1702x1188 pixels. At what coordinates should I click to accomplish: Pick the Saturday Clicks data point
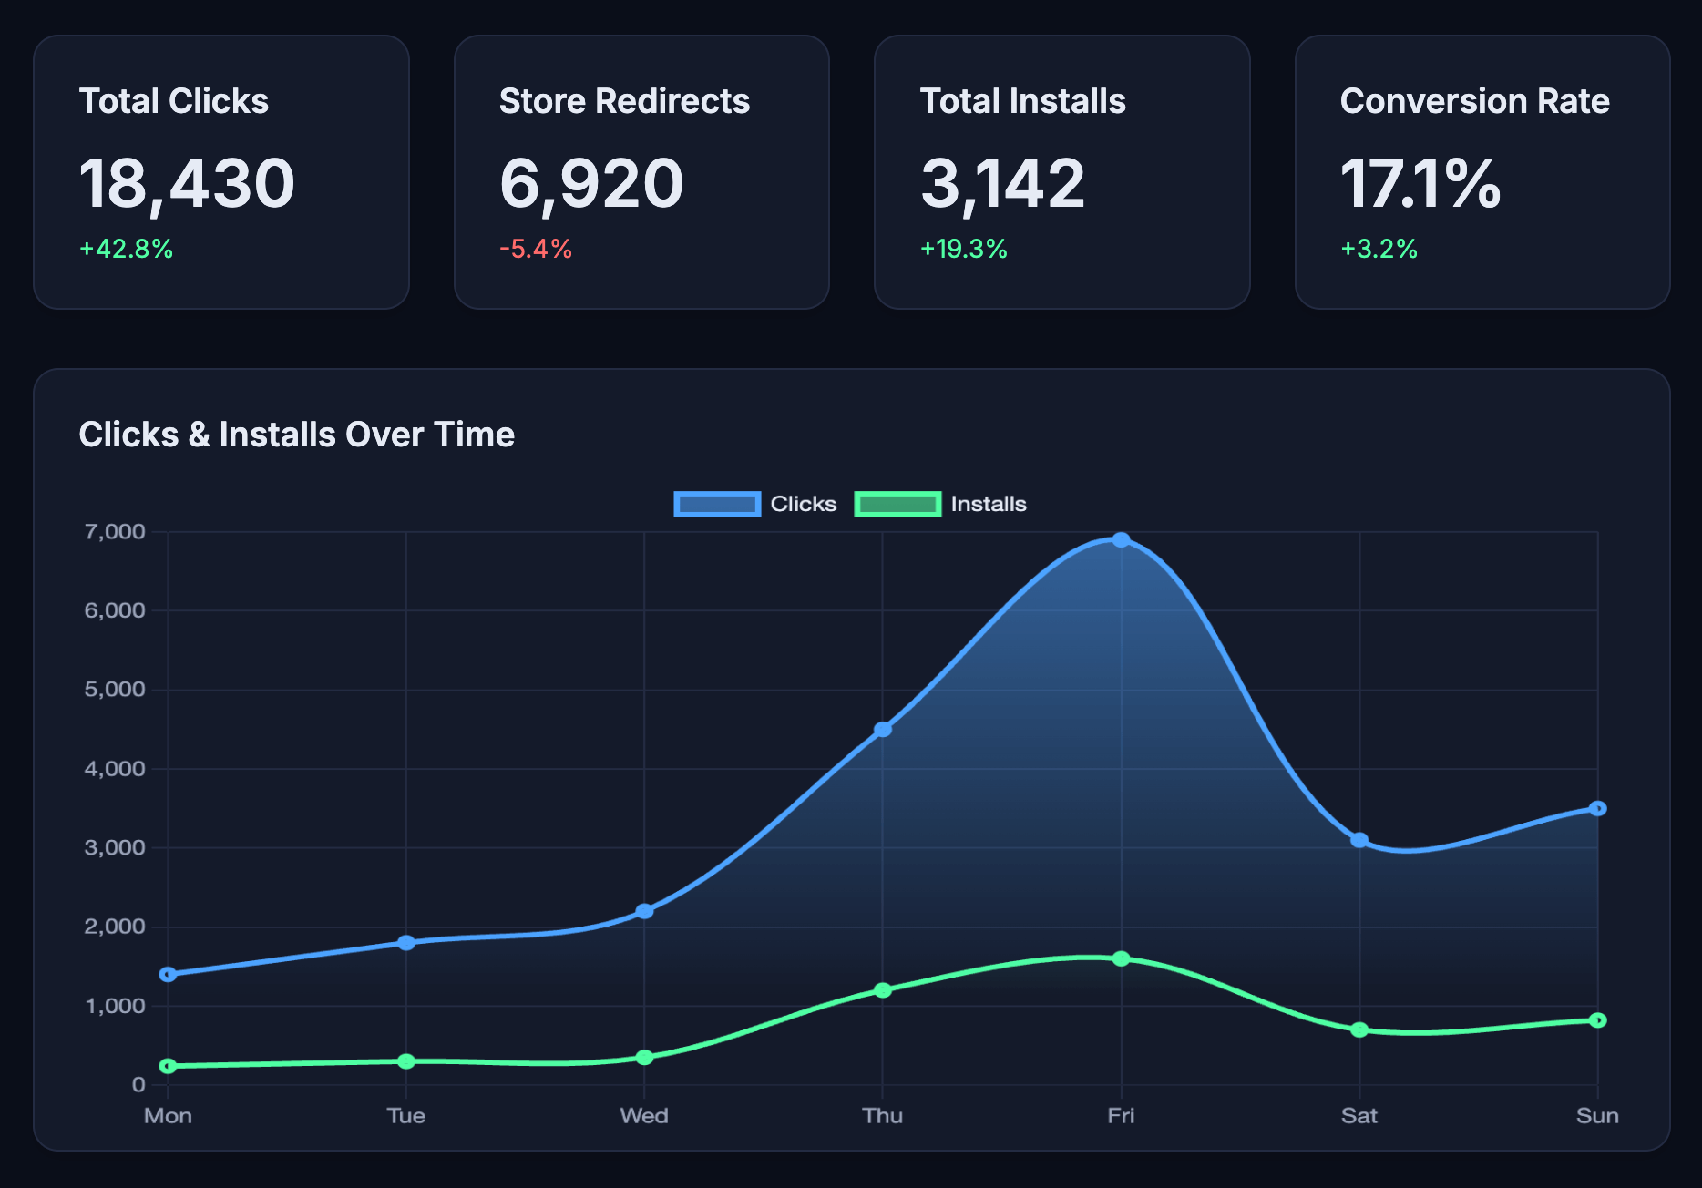pos(1359,840)
